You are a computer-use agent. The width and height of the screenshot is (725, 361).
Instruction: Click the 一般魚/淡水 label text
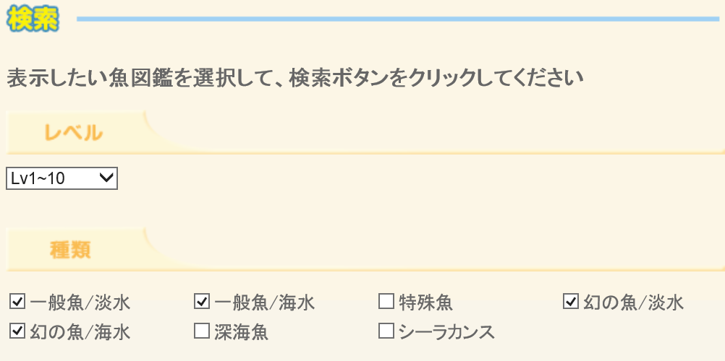pyautogui.click(x=80, y=303)
